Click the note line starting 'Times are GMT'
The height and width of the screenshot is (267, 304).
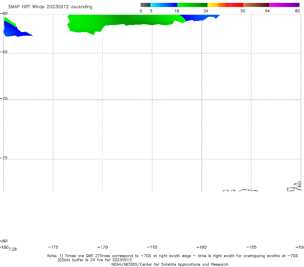(x=173, y=256)
